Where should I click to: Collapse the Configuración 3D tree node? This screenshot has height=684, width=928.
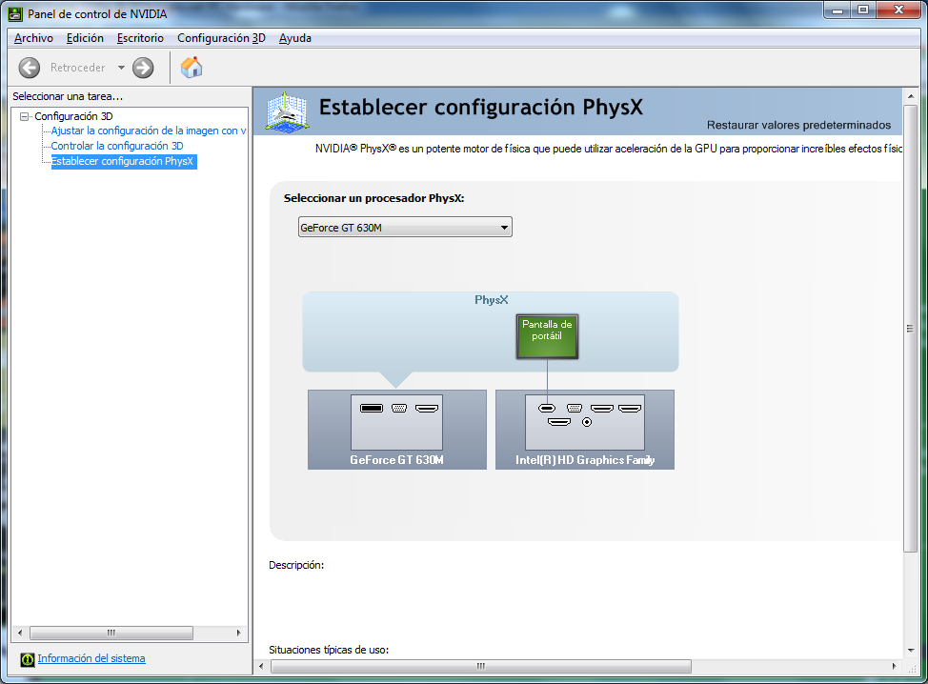pyautogui.click(x=24, y=116)
